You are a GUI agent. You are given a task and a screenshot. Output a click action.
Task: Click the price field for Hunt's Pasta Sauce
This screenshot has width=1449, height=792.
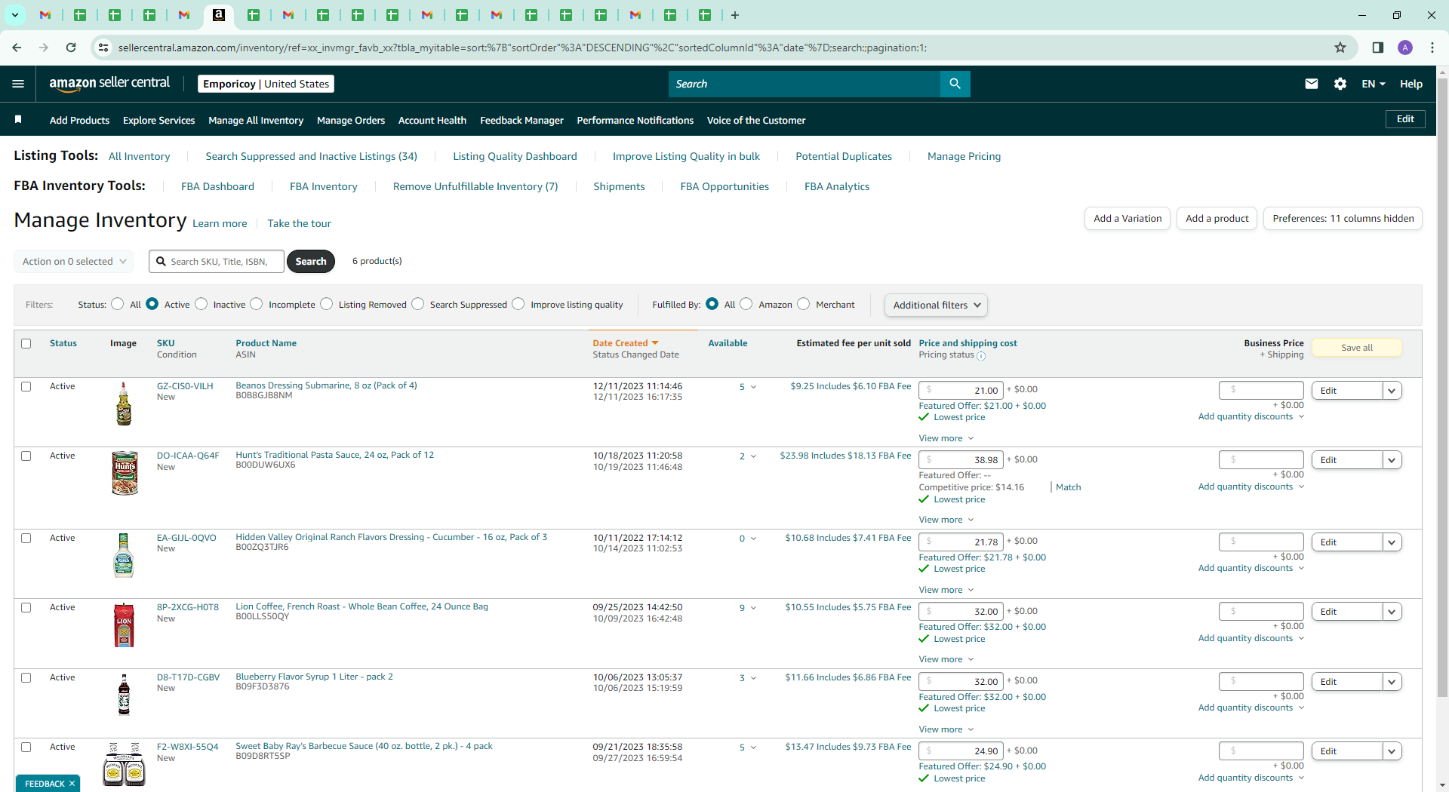click(x=961, y=459)
